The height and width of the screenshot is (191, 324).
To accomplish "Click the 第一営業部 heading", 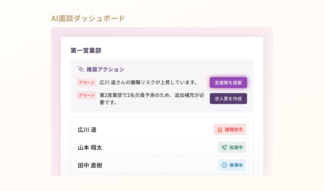I will tap(86, 50).
